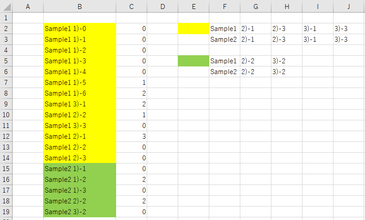Select cell containing "Sample1 1)-0"
Viewport: 365px width, 220px height.
point(80,29)
